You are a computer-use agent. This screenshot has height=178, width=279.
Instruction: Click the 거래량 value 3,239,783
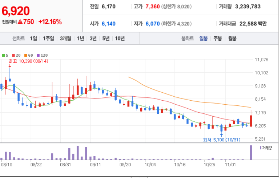[248, 7]
